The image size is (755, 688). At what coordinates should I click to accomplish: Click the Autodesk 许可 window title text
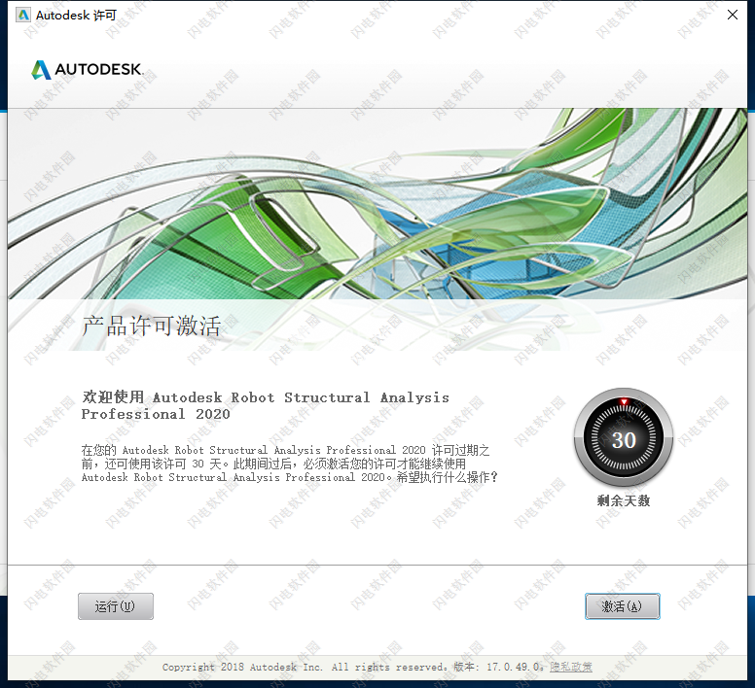[x=76, y=16]
